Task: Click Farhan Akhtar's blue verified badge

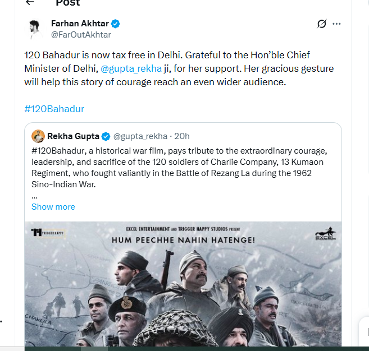Action: [x=115, y=24]
